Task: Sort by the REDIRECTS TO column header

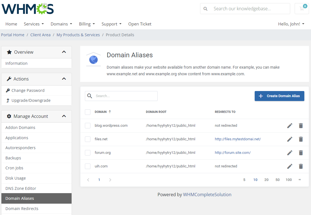Action: click(x=225, y=112)
